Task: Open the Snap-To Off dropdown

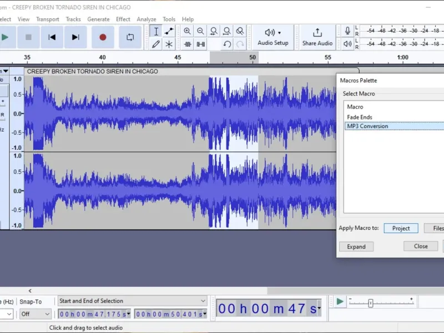Action: [36, 314]
